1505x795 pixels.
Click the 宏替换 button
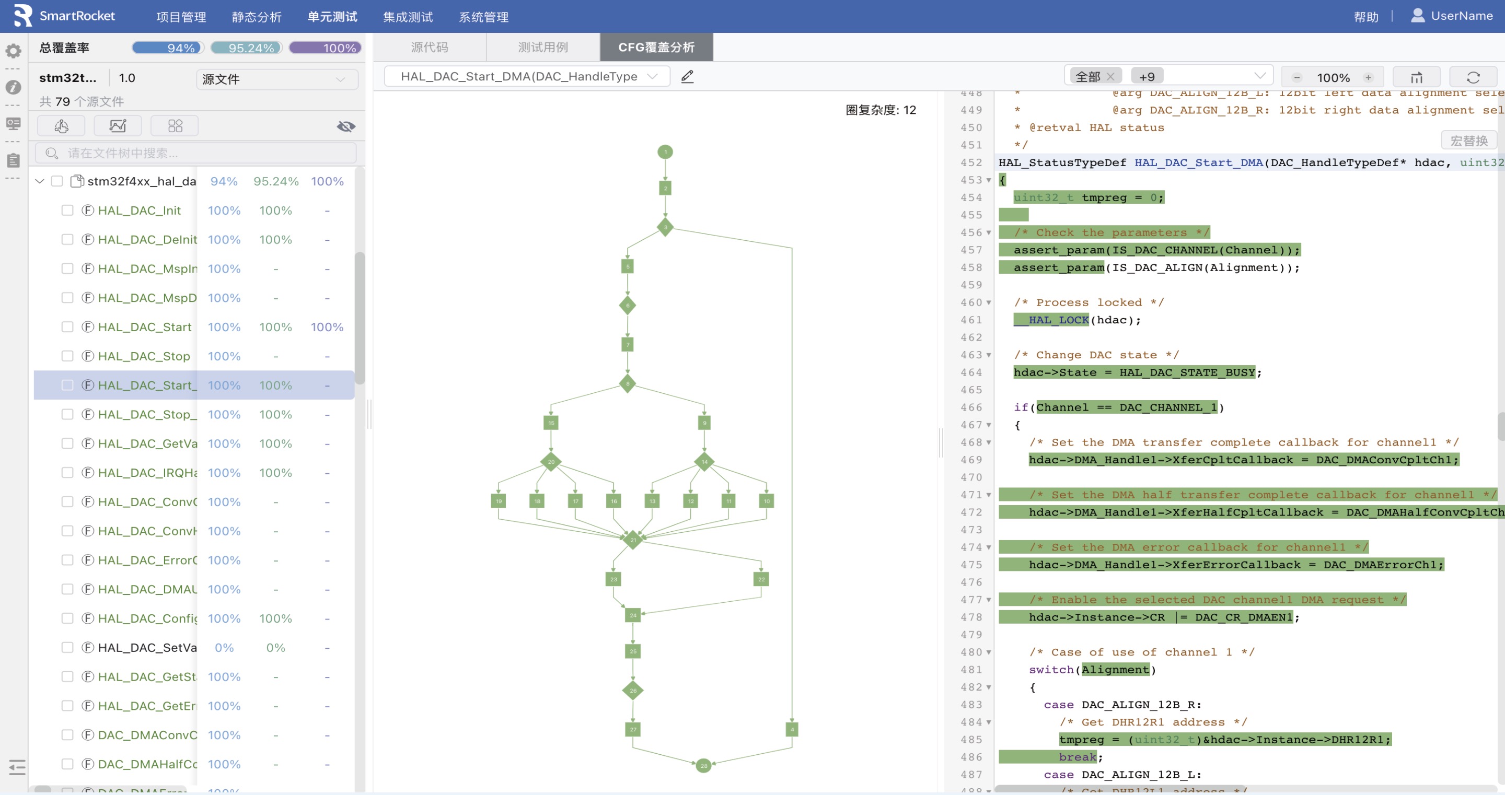[1468, 141]
